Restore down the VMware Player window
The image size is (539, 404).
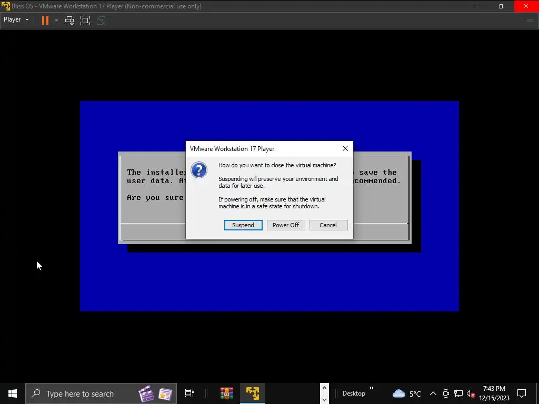coord(501,6)
